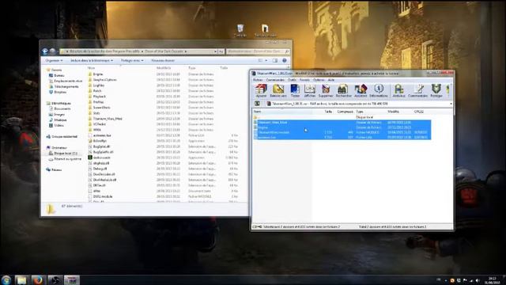
Task: Click the Informations icon in WinRAR
Action: click(x=379, y=91)
